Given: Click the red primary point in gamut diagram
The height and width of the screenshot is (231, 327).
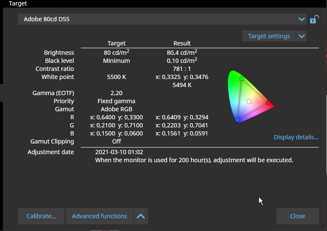Looking at the screenshot, I should pos(268,102).
